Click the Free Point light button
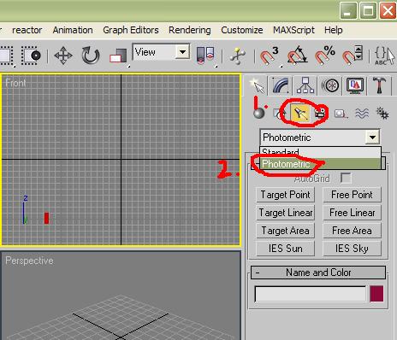This screenshot has width=397, height=340. 352,195
